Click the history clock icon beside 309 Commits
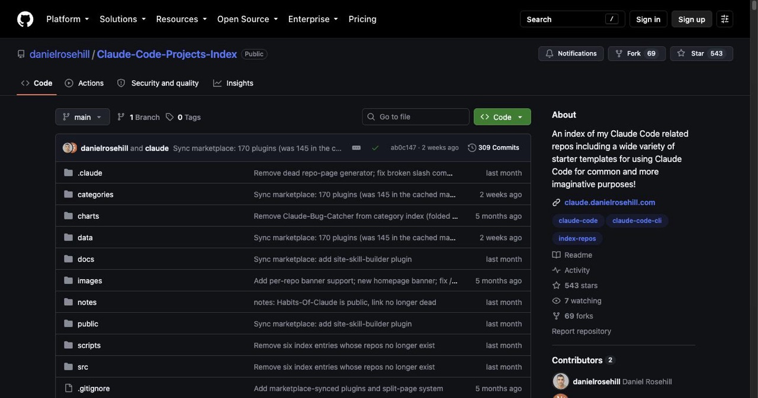The width and height of the screenshot is (758, 398). (472, 148)
